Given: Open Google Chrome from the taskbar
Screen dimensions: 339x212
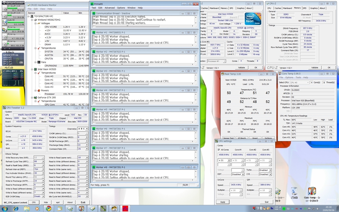Looking at the screenshot, I should [49, 208].
